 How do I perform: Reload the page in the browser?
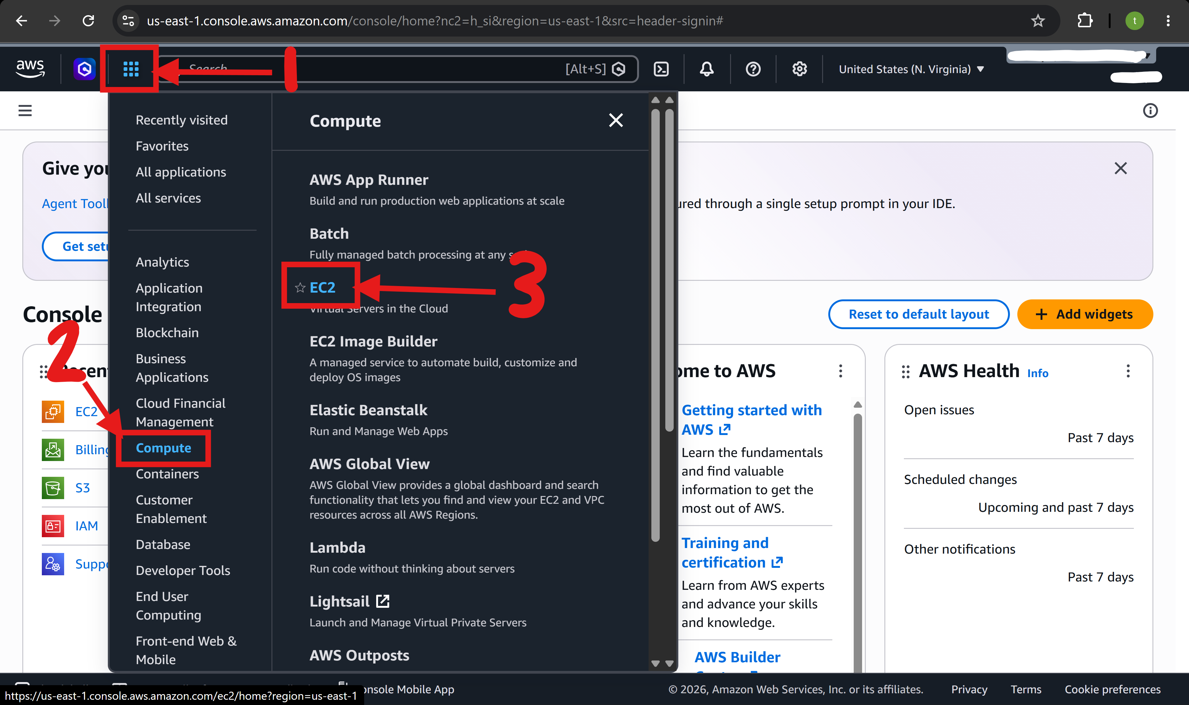click(x=88, y=21)
